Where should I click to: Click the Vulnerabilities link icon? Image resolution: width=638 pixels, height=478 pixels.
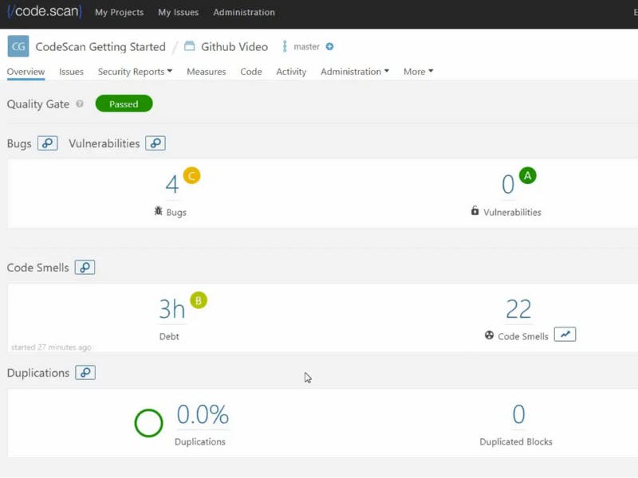[156, 143]
